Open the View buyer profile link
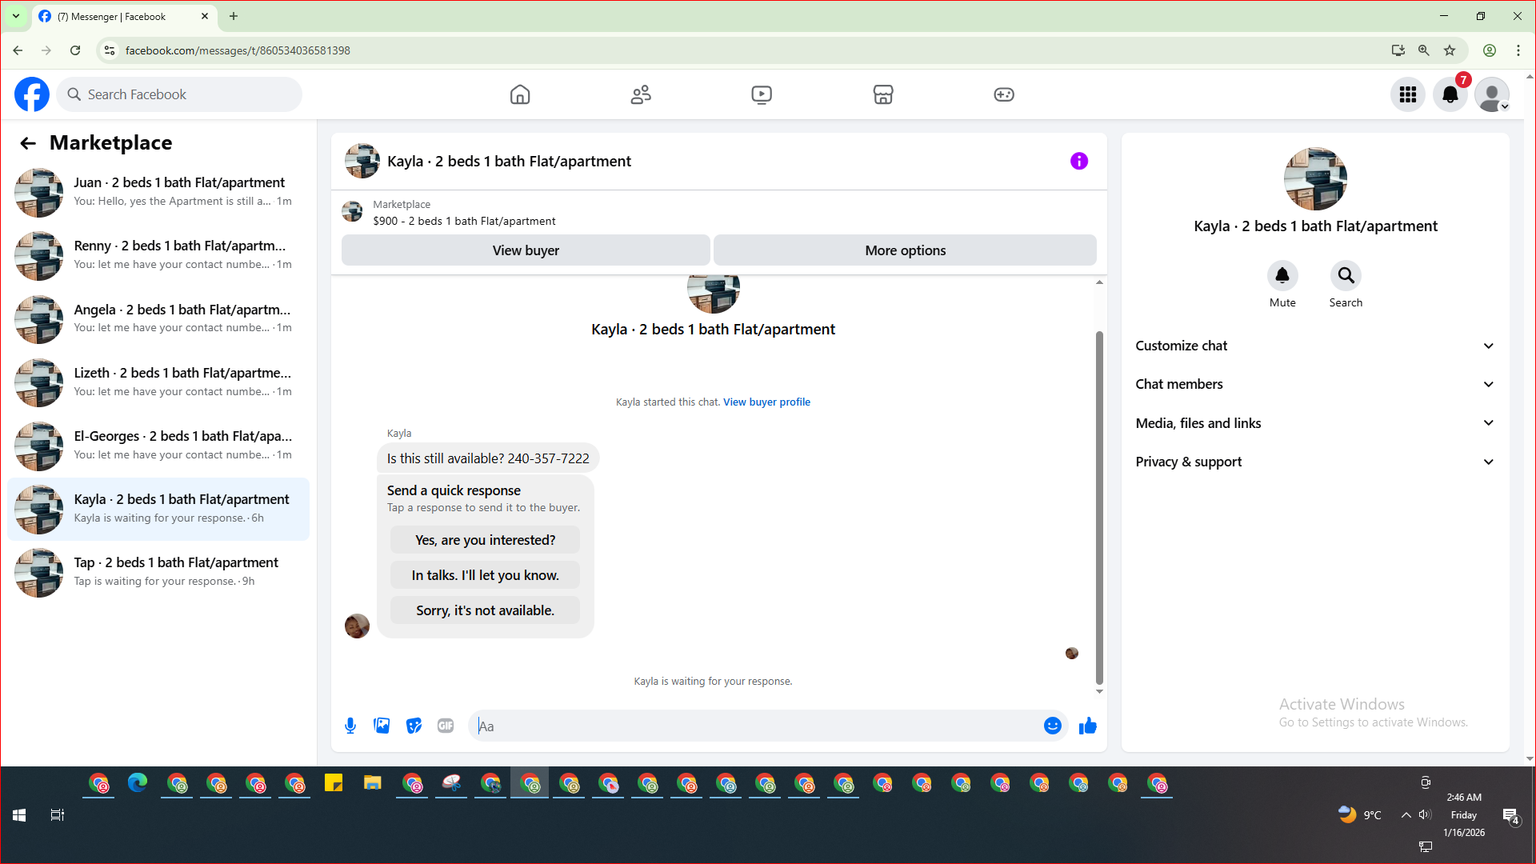 [766, 402]
